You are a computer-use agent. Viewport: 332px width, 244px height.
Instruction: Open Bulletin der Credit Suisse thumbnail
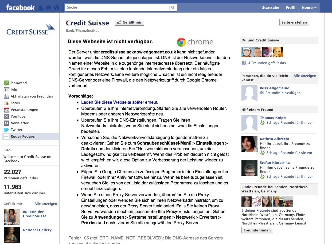[x=12, y=217]
